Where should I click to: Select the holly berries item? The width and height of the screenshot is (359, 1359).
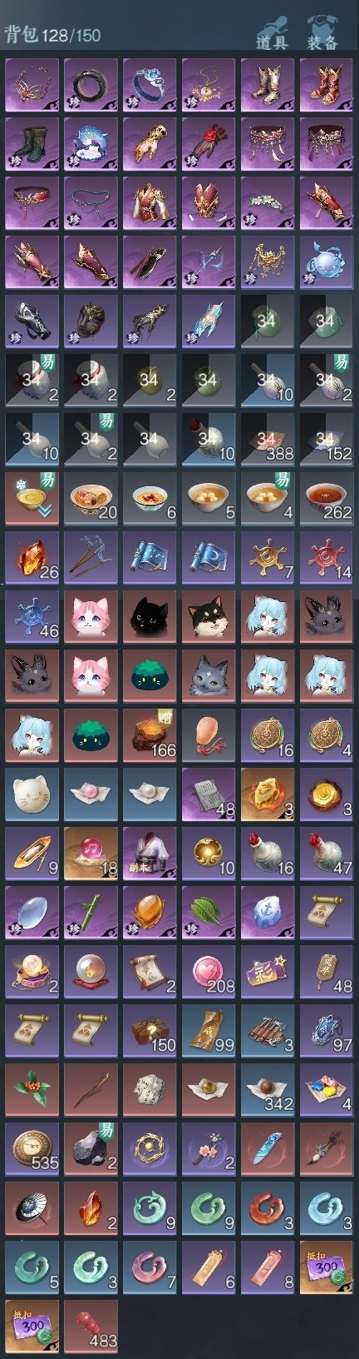coord(32,1088)
